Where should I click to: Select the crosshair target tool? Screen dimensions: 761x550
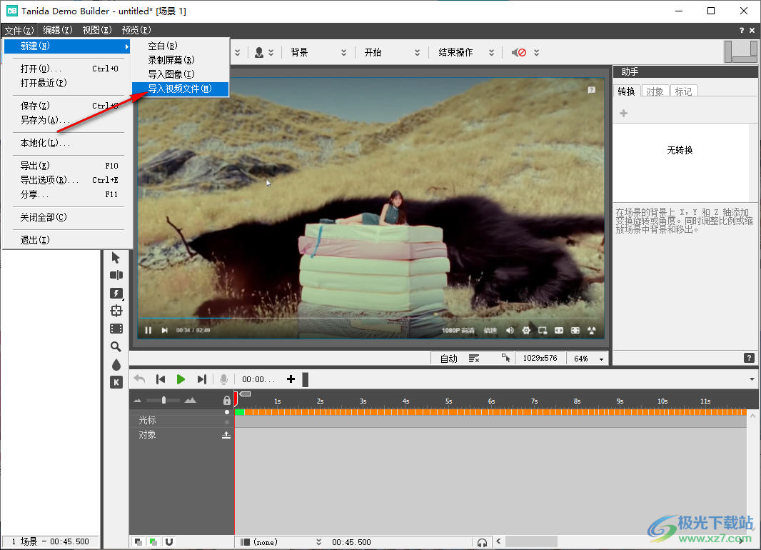pyautogui.click(x=116, y=311)
